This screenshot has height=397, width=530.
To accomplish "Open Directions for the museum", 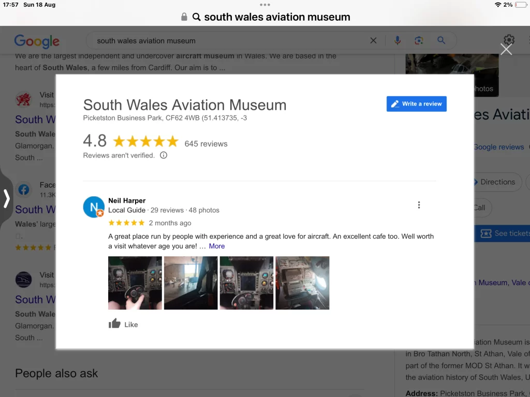I will (x=496, y=182).
